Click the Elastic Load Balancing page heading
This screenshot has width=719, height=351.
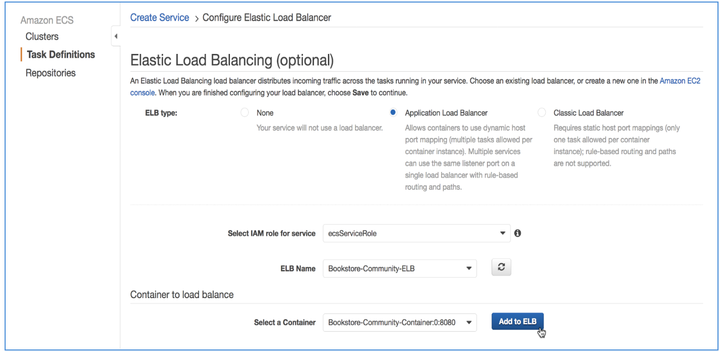[x=232, y=61]
